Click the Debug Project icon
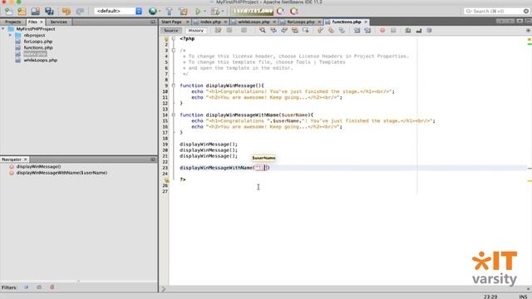 click(x=215, y=11)
